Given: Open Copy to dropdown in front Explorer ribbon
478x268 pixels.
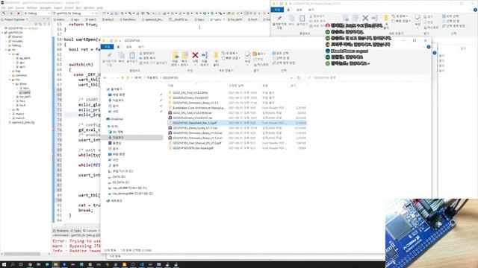Looking at the screenshot, I should pos(184,59).
